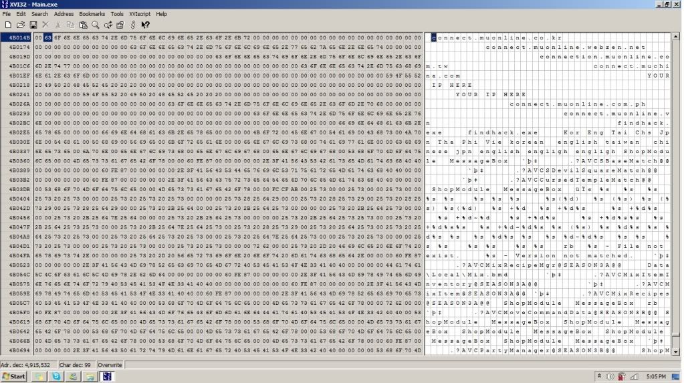Open Find using magnifying glass icon
The width and height of the screenshot is (684, 383).
click(x=96, y=25)
